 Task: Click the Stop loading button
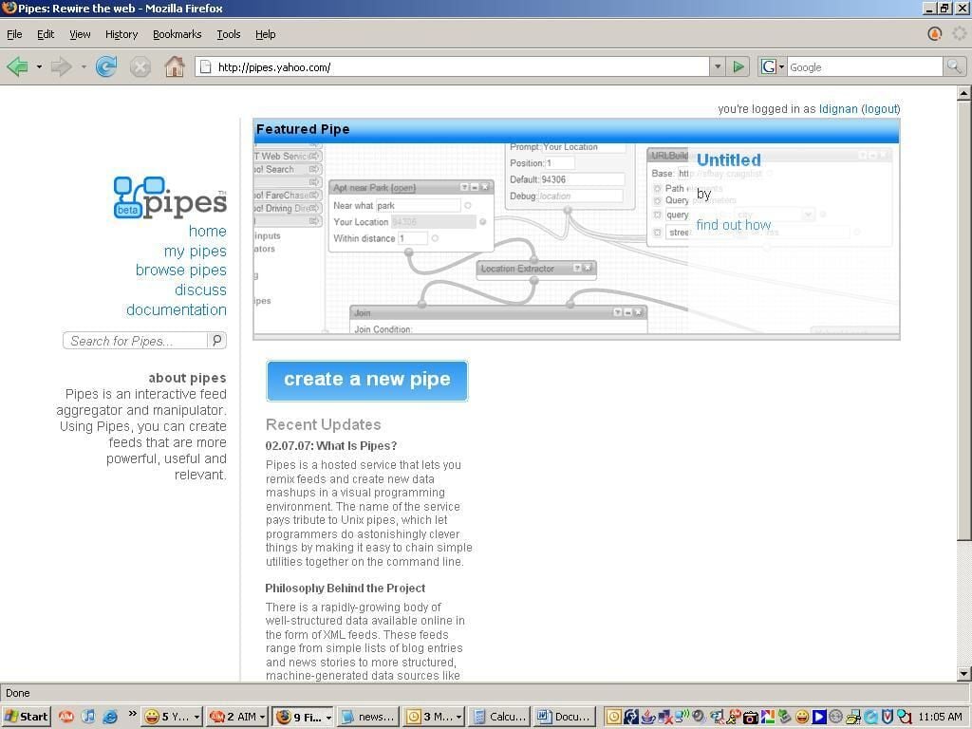click(x=140, y=67)
